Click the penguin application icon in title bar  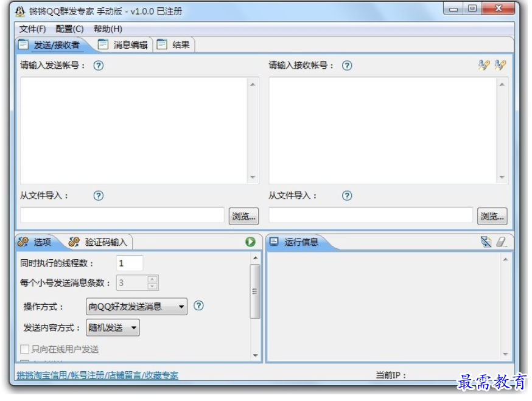[20, 11]
